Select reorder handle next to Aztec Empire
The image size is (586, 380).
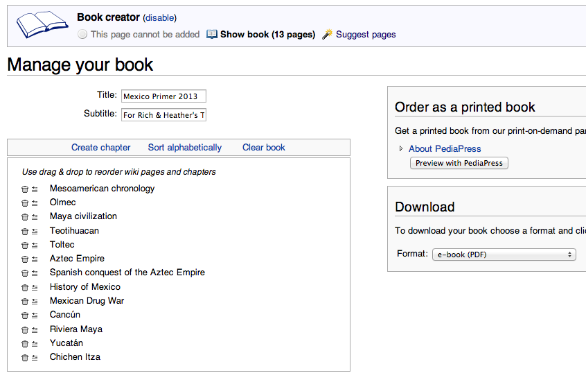pos(35,259)
